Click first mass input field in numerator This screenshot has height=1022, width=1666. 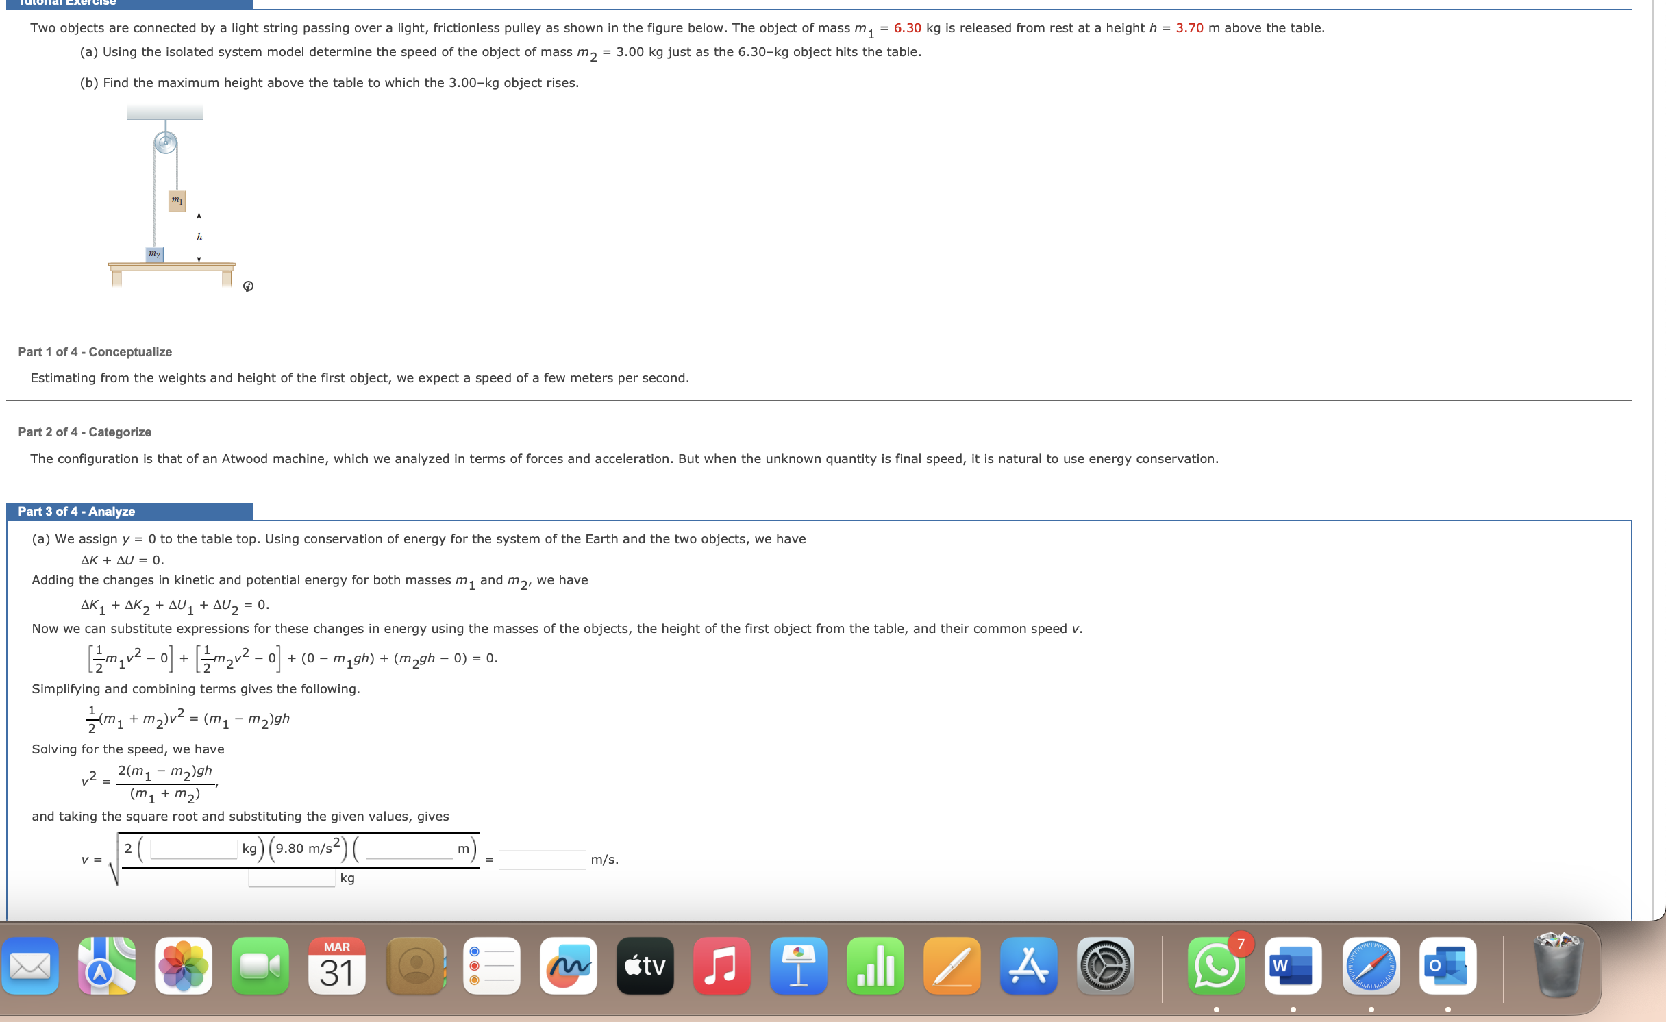tap(193, 849)
